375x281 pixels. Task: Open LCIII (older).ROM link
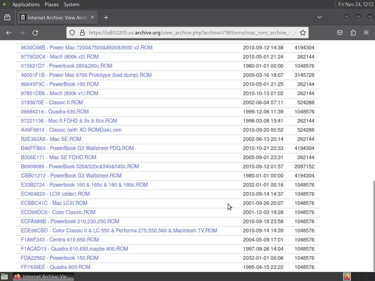55,194
